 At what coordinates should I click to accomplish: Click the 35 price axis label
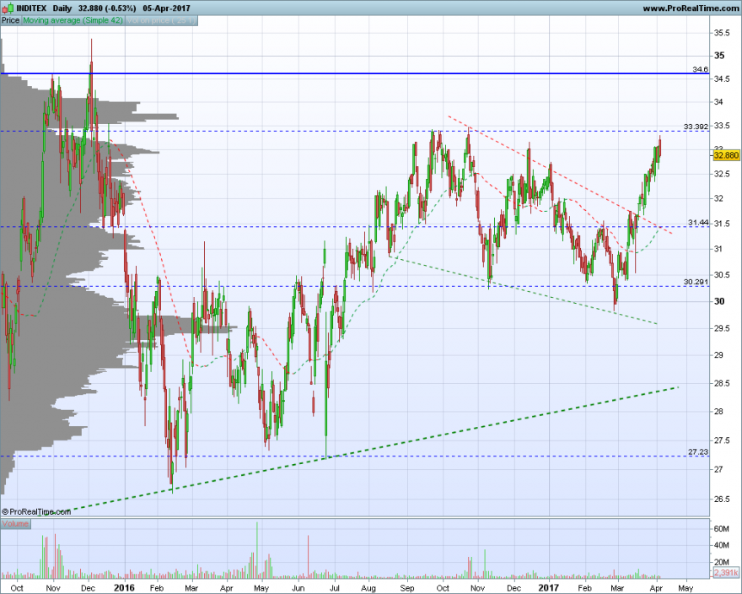pyautogui.click(x=719, y=56)
